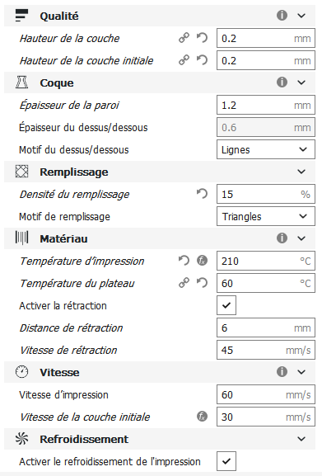Toggle Activer la rétraction checkbox
This screenshot has height=476, width=322.
pos(226,305)
